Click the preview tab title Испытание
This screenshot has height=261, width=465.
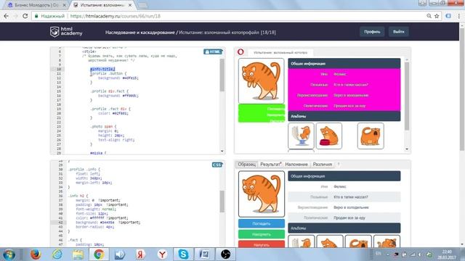pyautogui.click(x=280, y=52)
